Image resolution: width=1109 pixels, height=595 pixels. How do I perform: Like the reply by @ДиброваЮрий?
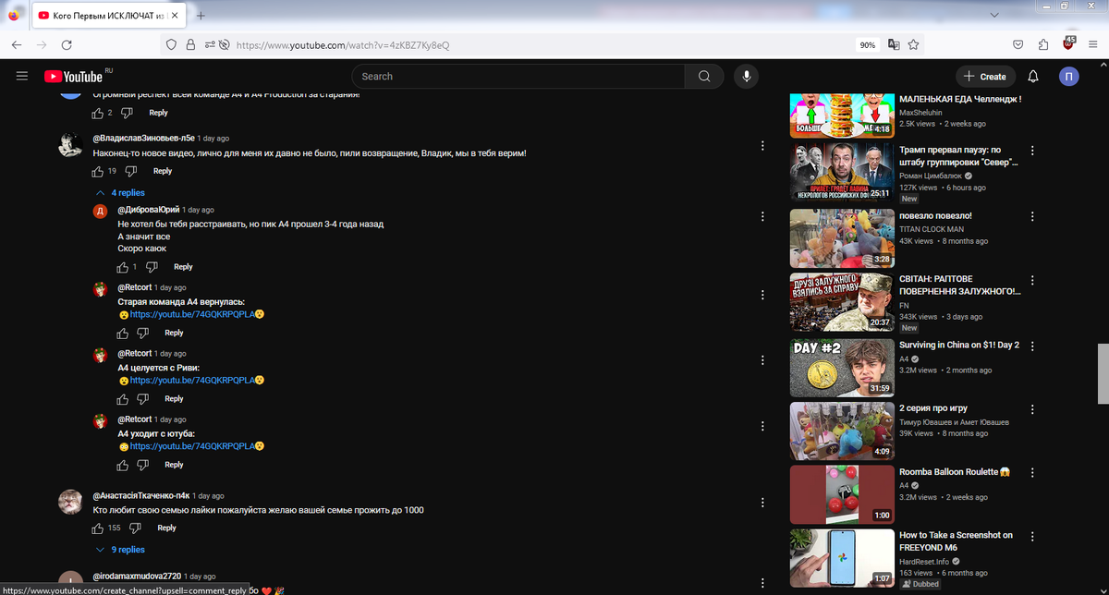tap(123, 267)
